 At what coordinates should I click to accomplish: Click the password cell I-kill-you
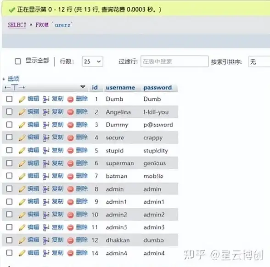[x=156, y=112]
